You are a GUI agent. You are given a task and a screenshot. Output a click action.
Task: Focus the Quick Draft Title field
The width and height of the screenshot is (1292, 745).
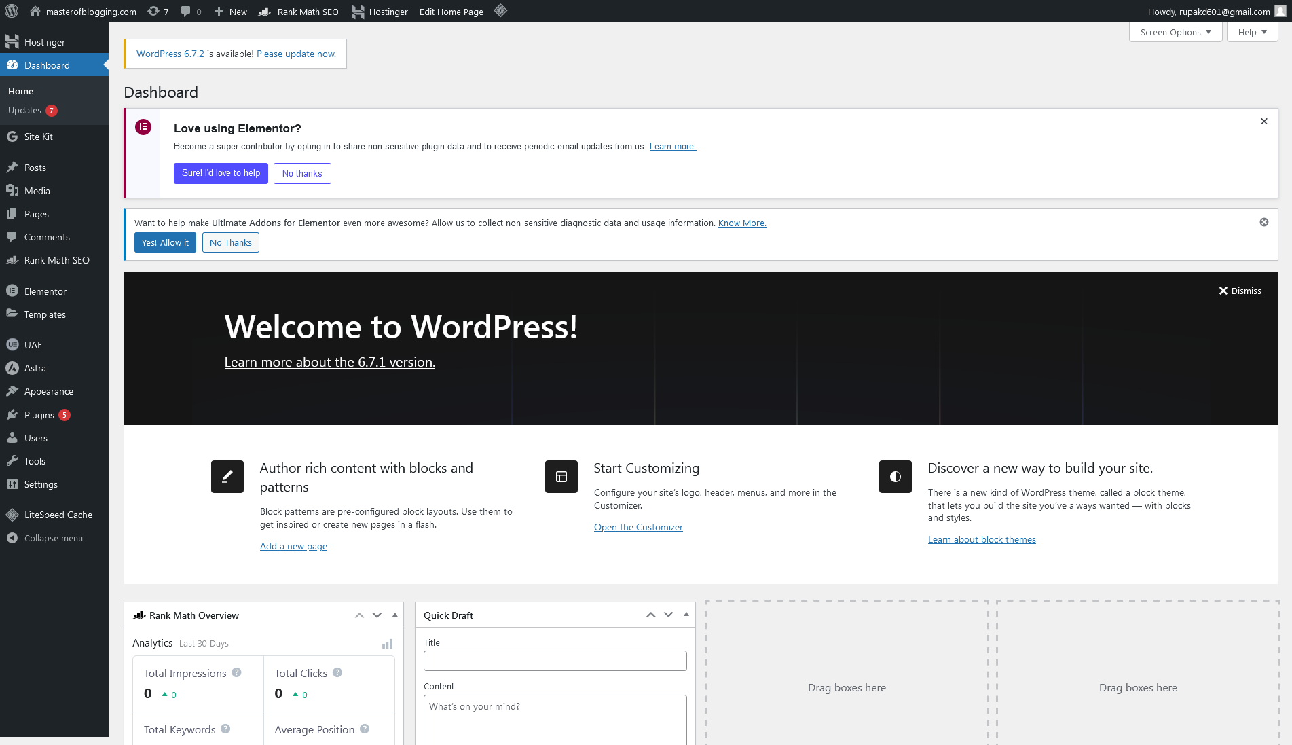[555, 661]
